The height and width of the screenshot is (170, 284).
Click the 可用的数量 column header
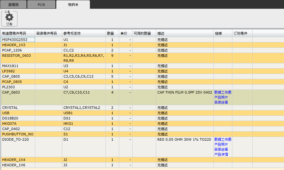(x=144, y=33)
